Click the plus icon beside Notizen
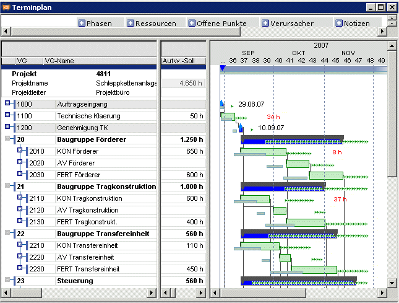The image size is (399, 303). [339, 23]
